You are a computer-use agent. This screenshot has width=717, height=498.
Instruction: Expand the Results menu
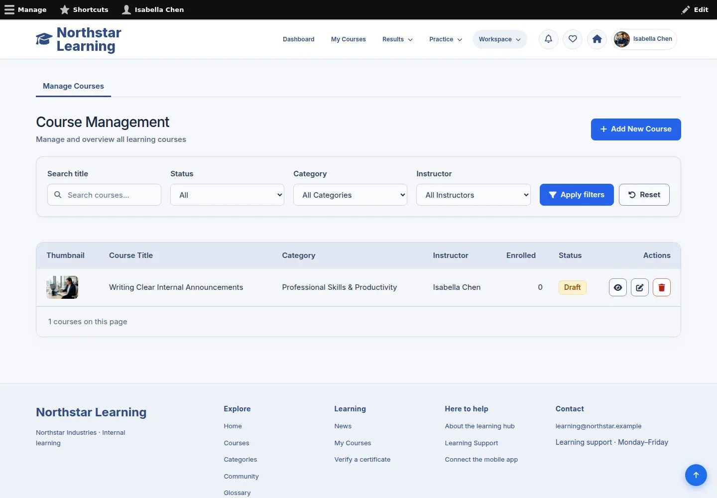click(397, 39)
